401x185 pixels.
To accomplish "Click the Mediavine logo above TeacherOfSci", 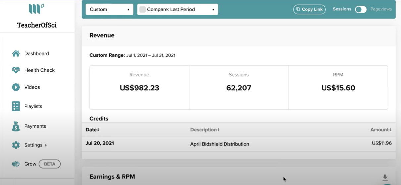I will click(x=36, y=9).
